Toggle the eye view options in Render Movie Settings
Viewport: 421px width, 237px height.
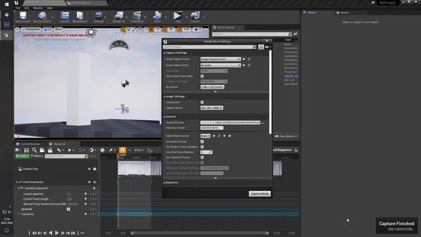click(268, 47)
